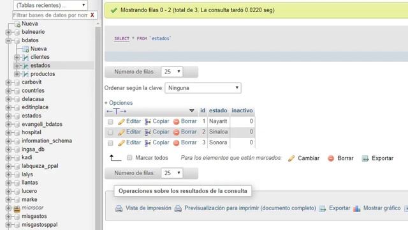Image resolution: width=408 pixels, height=230 pixels.
Task: Click the microcor database icon
Action: coord(17,208)
